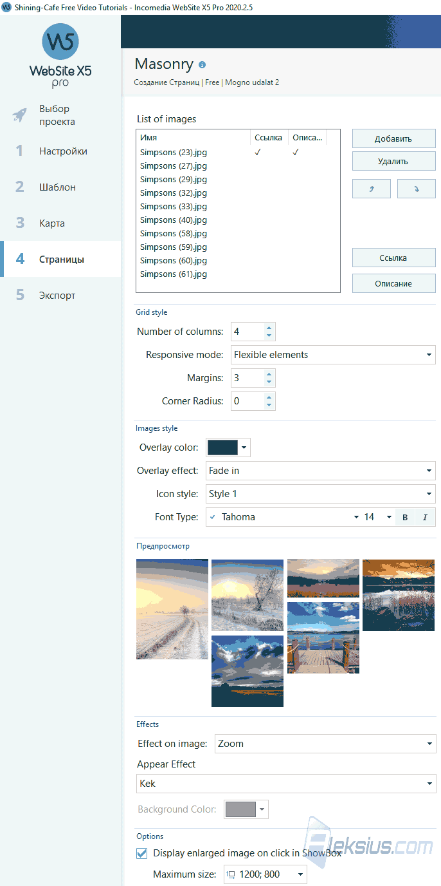Move selected image up in list
Image resolution: width=441 pixels, height=886 pixels.
(372, 189)
